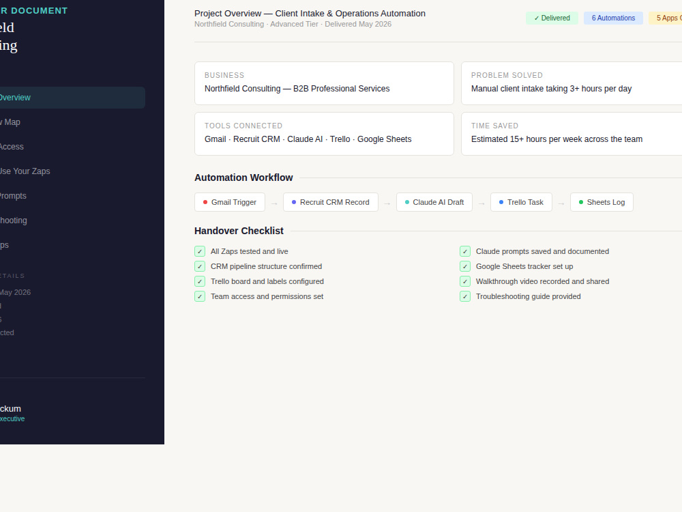Click the Time Saved info card

(x=572, y=134)
